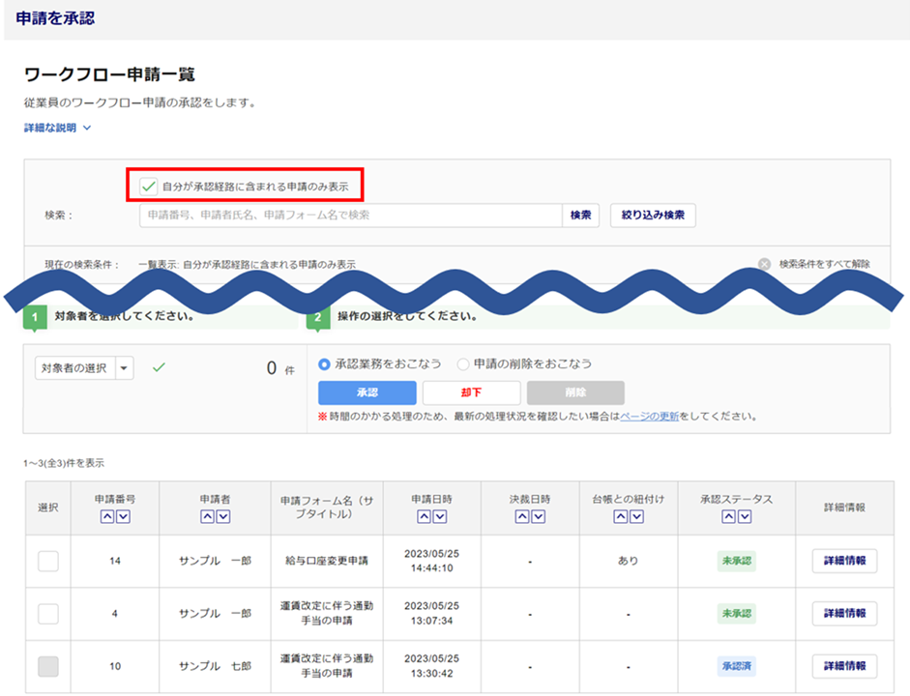Select 承認業務をおこなう radio option
This screenshot has width=910, height=696.
point(325,364)
